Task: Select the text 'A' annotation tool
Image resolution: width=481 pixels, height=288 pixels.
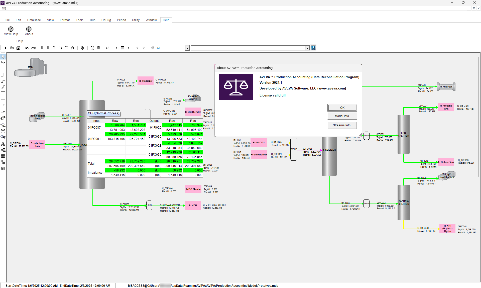Action: 3,144
